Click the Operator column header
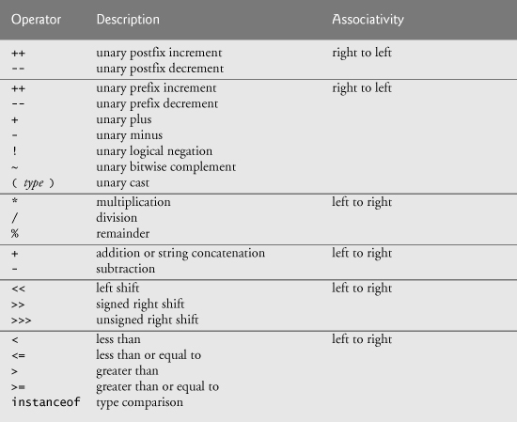The image size is (517, 422). [37, 20]
